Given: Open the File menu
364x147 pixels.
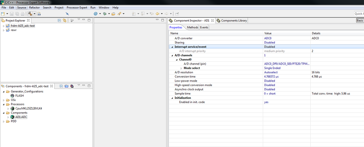Looking at the screenshot, I should (4, 7).
